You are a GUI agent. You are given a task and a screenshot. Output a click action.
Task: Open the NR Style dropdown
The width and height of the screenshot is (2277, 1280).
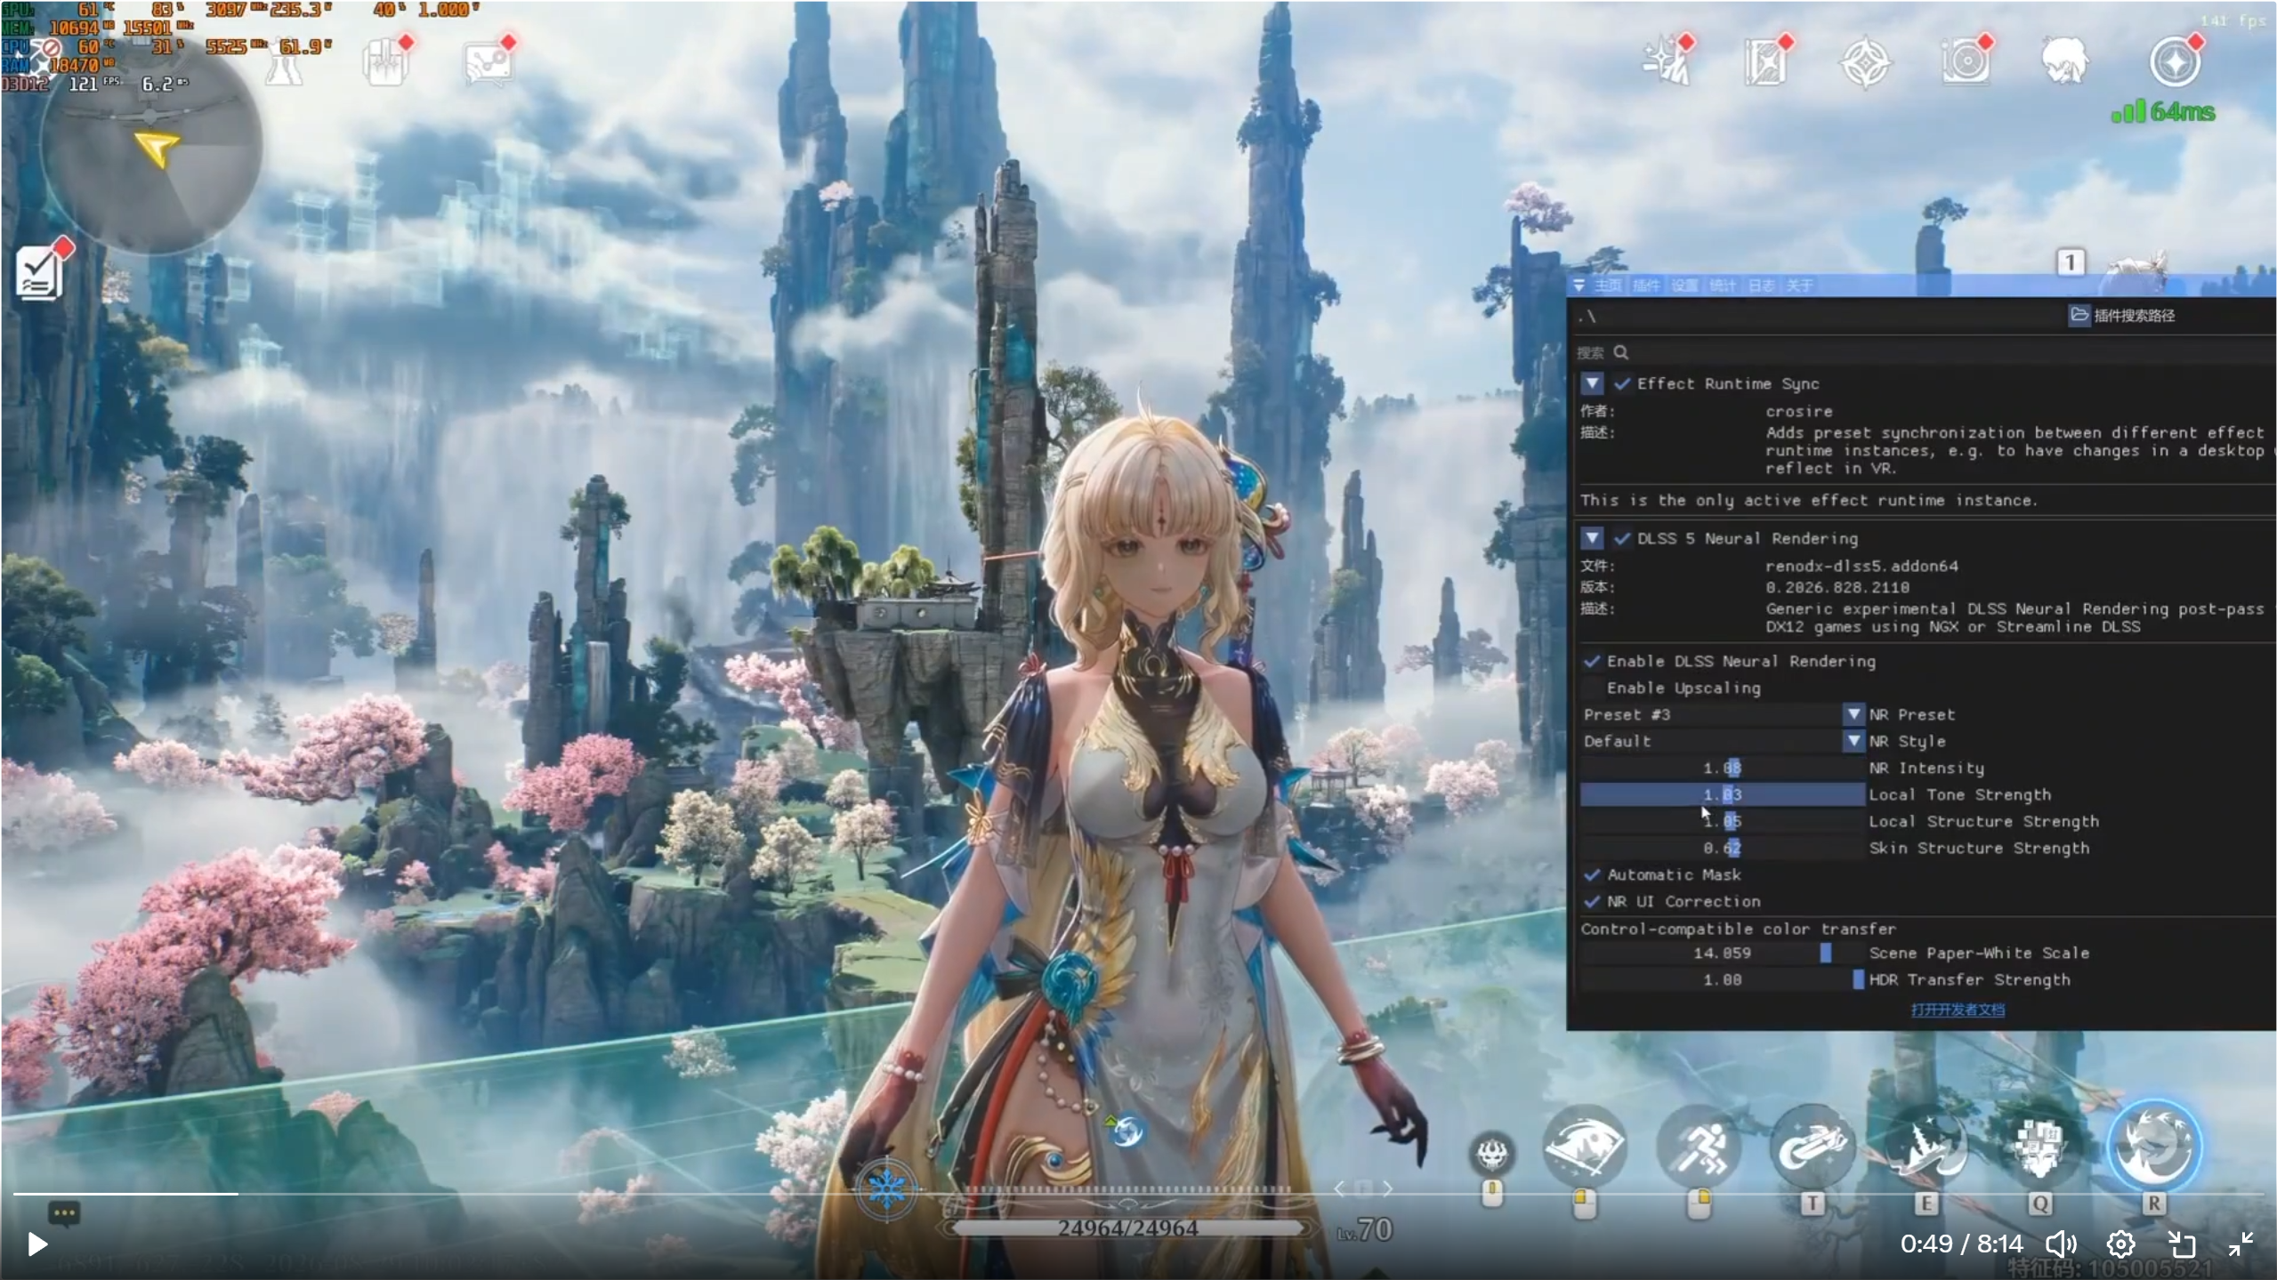1853,741
